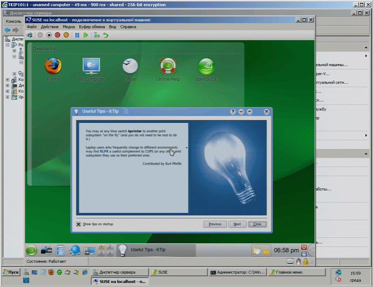This screenshot has height=287, width=373.
Task: Toggle Show tips on startup checkbox
Action: coord(78,224)
